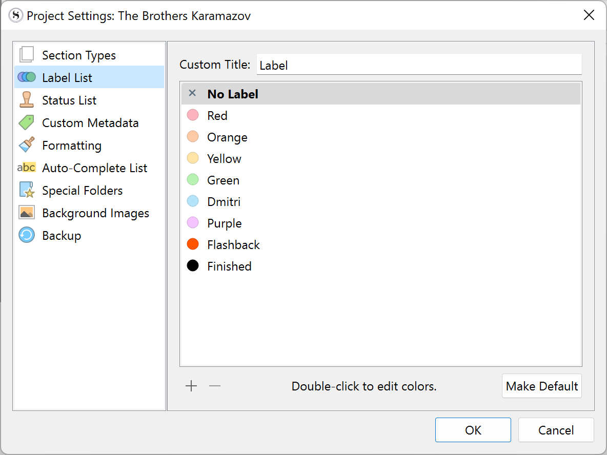607x455 pixels.
Task: Confirm settings with OK button
Action: tap(473, 430)
